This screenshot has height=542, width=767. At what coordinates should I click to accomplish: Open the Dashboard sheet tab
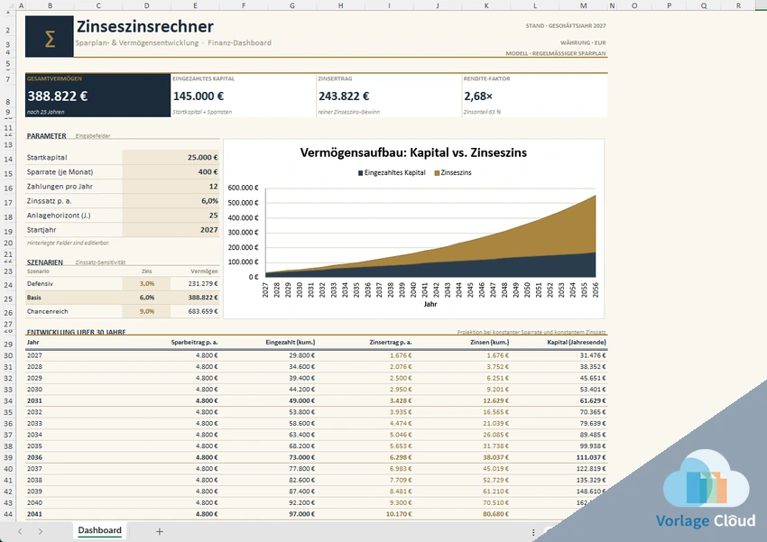click(x=100, y=530)
